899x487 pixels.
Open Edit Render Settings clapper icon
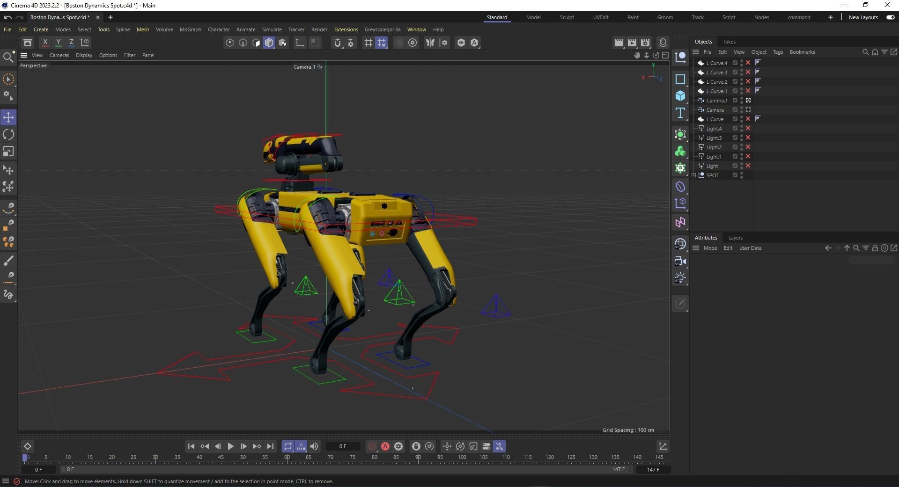(645, 43)
